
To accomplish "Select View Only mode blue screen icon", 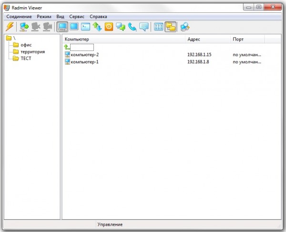I will (74, 27).
